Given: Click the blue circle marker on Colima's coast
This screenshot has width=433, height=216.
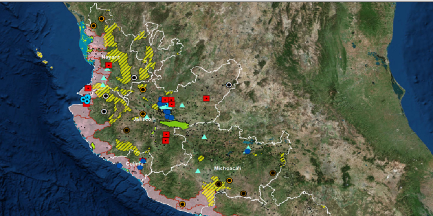Looking at the screenshot, I should (119, 165).
